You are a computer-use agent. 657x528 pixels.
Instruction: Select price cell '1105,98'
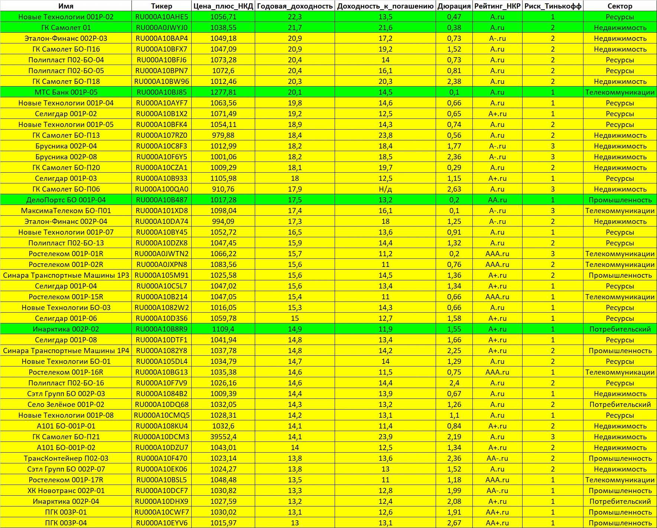[x=223, y=178]
